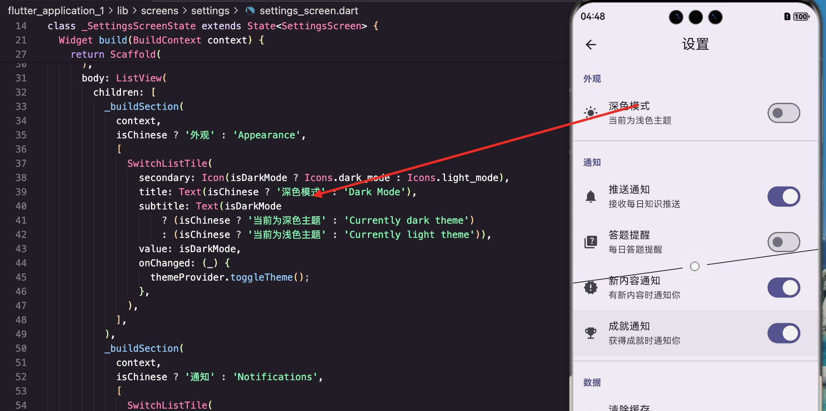826x411 pixels.
Task: Click SwitchListTile( on line 37
Action: coord(170,164)
